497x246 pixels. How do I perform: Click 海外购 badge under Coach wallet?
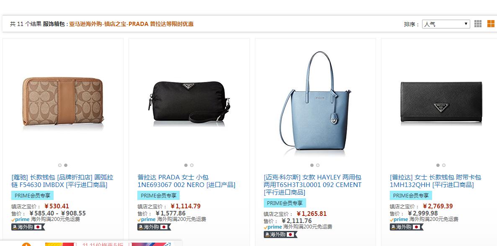click(x=28, y=227)
